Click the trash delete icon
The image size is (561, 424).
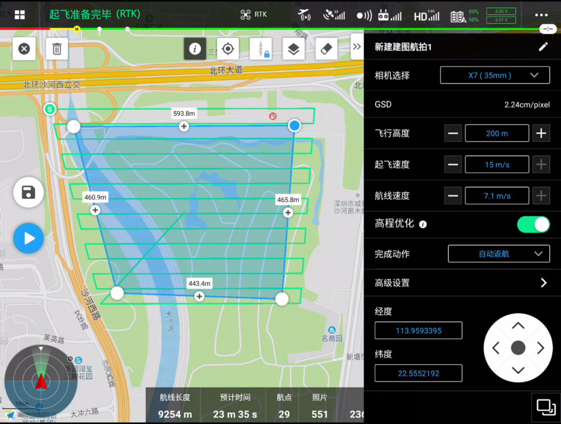pos(57,49)
